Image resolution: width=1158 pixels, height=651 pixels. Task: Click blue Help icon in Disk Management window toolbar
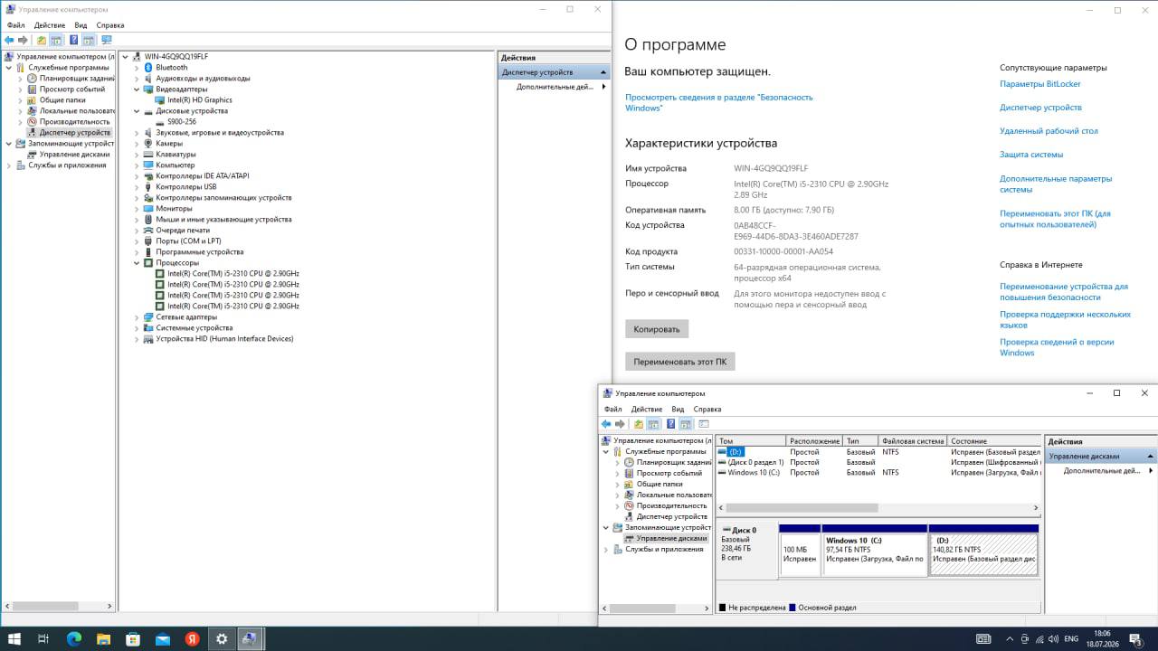(671, 423)
